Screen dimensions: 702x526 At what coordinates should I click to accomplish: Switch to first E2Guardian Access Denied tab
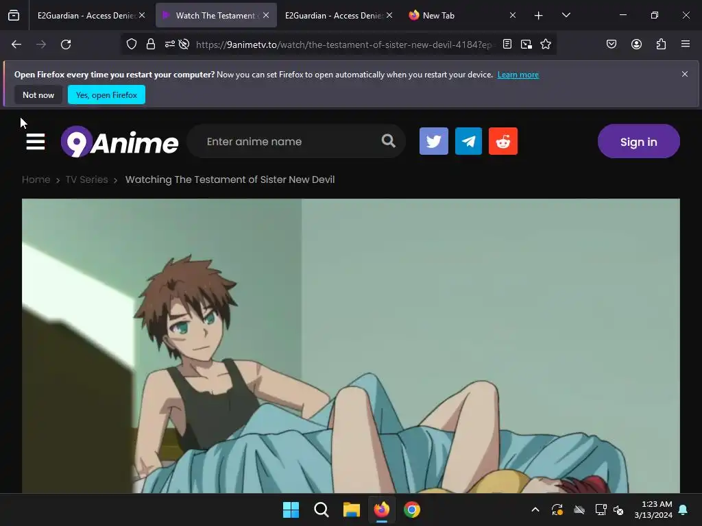coord(86,15)
